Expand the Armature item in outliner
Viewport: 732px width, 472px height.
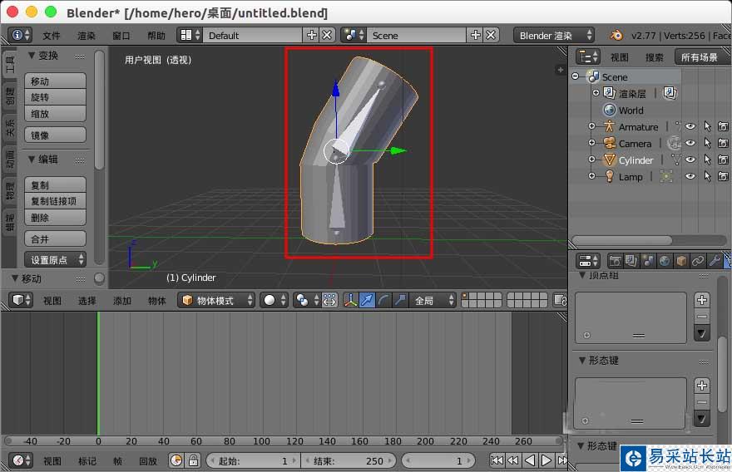click(592, 126)
